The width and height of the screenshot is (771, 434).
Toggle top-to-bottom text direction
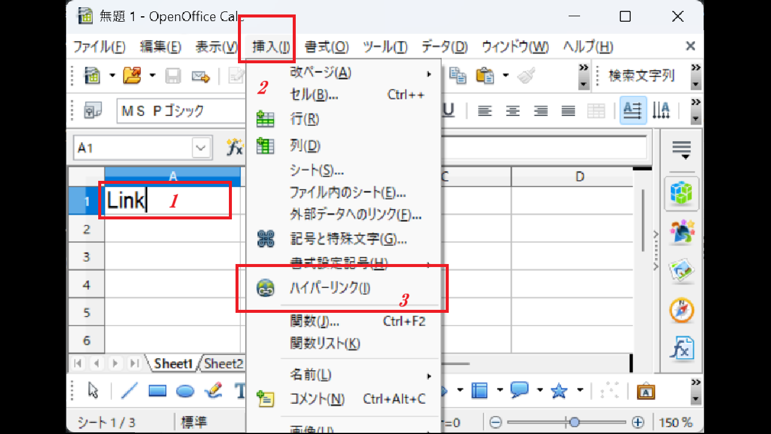click(x=661, y=110)
